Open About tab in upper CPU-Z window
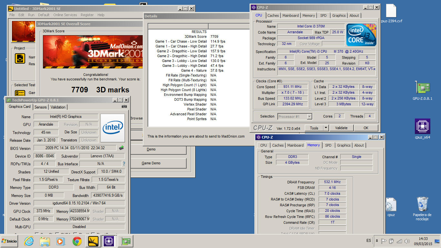This screenshot has height=248, width=441. 354,15
